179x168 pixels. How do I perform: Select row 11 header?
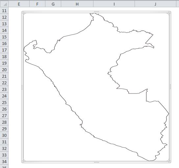pos(4,11)
